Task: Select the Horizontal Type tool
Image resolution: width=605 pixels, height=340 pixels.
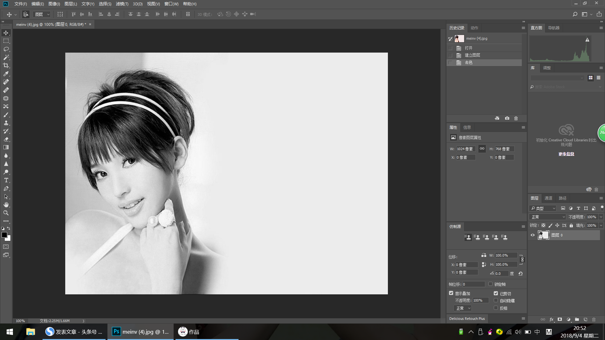Action: 6,180
